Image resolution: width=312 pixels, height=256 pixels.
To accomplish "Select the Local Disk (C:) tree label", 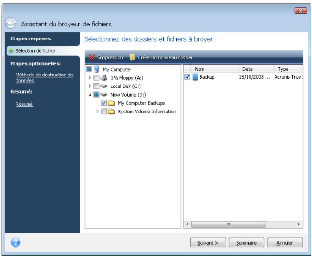I will tap(126, 86).
